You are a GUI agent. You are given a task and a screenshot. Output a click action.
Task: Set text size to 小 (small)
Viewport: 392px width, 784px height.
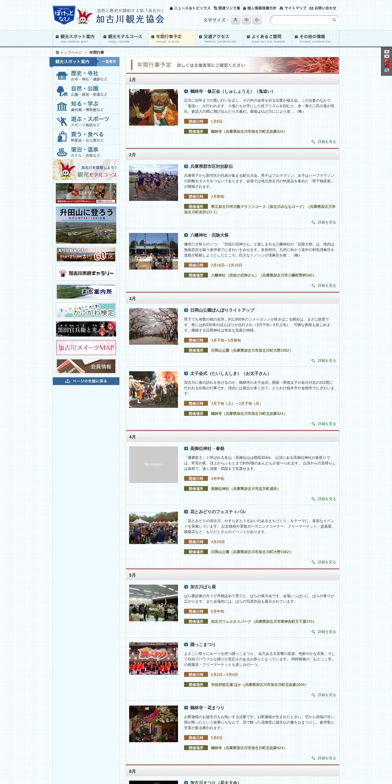point(257,20)
